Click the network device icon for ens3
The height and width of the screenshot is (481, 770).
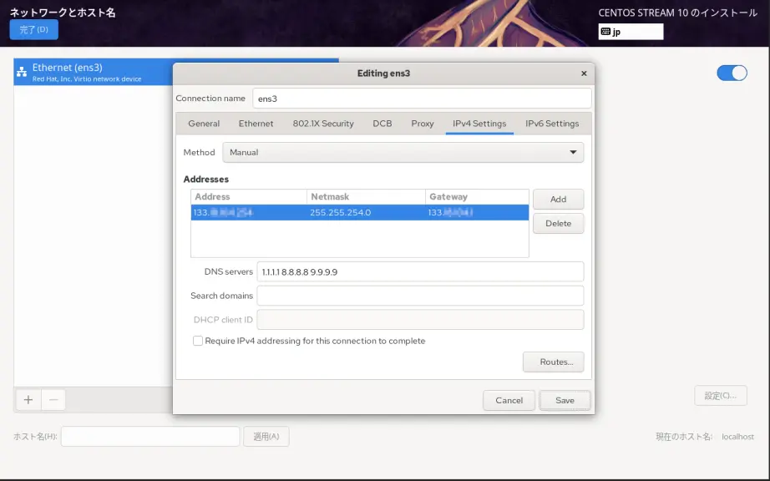(x=22, y=72)
